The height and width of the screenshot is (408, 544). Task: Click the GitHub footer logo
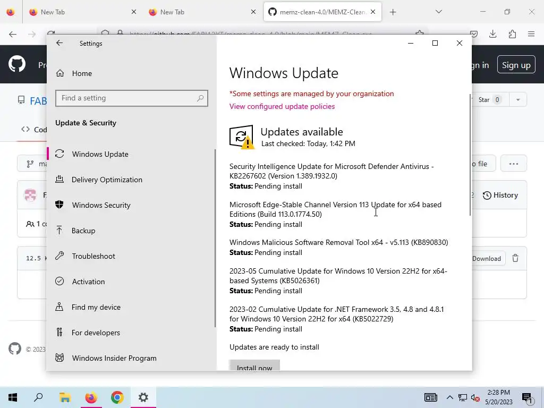(x=14, y=348)
